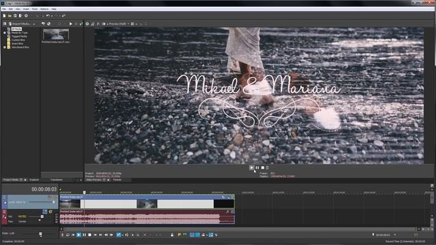The height and width of the screenshot is (245, 436).
Task: Open the Insert menu
Action: (x=26, y=9)
